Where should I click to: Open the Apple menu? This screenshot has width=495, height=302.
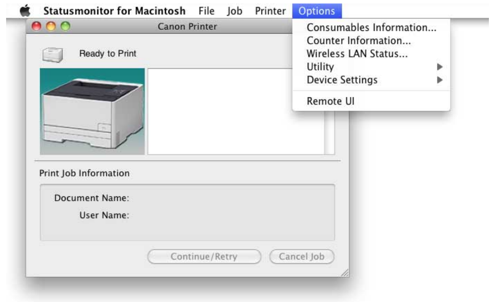pos(25,11)
